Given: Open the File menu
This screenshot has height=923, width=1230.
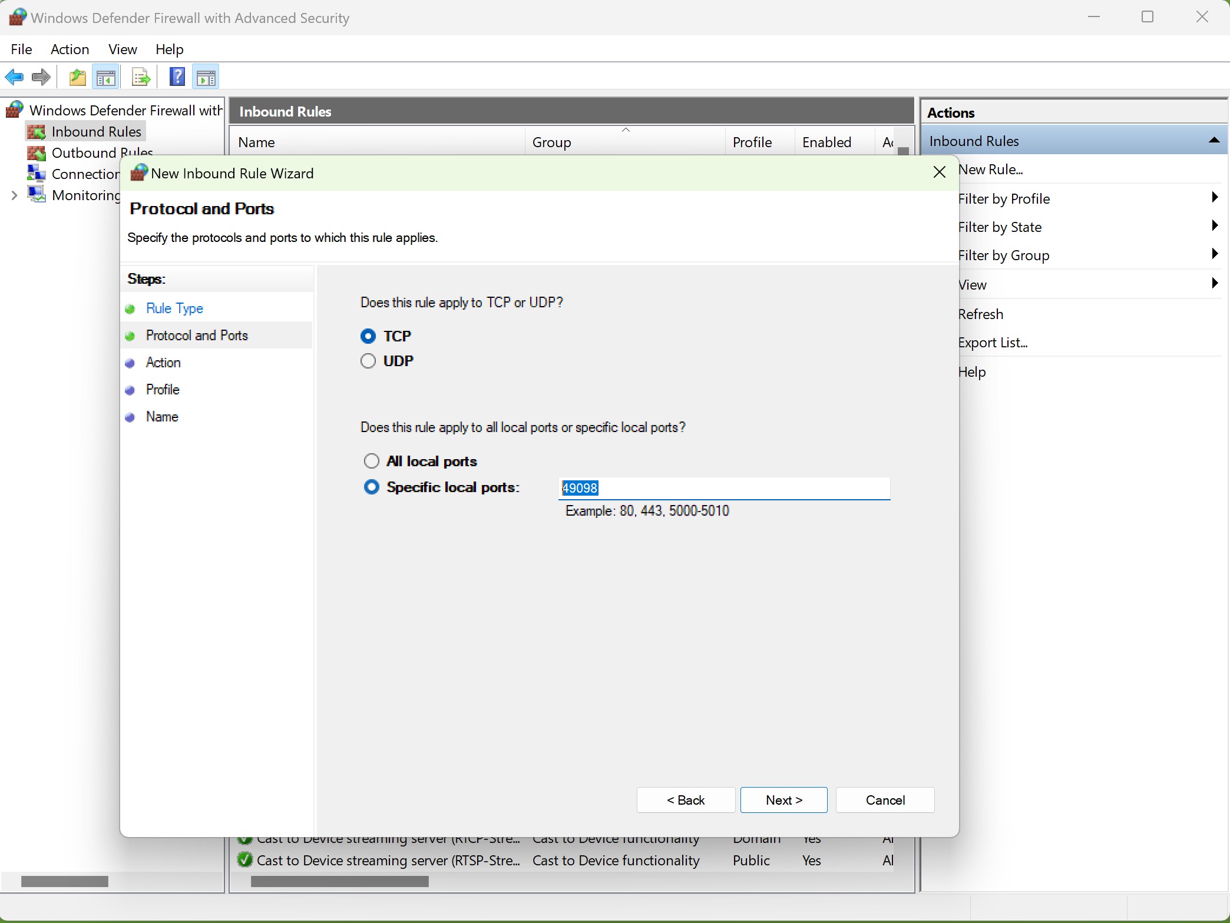Looking at the screenshot, I should [22, 49].
